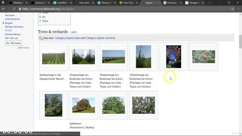Viewport: 242px width, 136px height.
Task: Open the Bahasa Melayu language link
Action: point(13,34)
